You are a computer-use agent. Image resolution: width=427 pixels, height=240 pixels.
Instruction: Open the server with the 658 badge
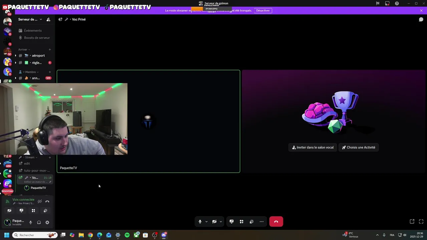tap(7, 163)
